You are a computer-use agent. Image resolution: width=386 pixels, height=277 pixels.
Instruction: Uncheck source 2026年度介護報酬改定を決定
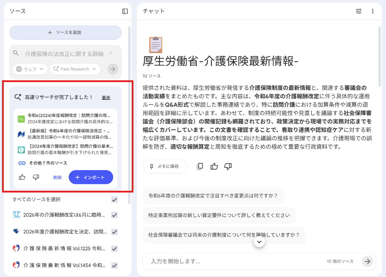click(x=115, y=232)
